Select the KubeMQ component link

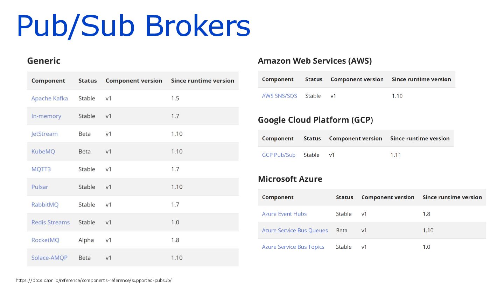click(43, 151)
